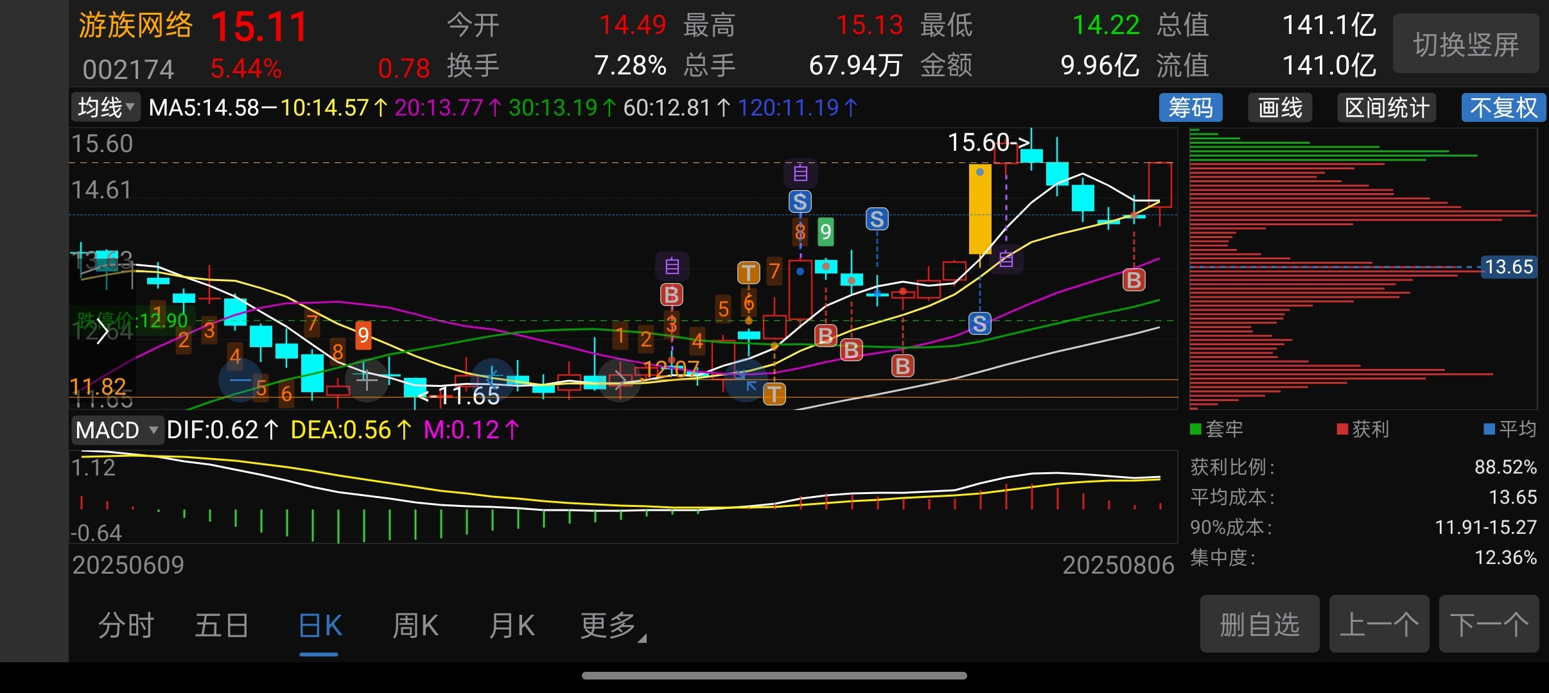Image resolution: width=1549 pixels, height=693 pixels.
Task: Enable 区间统计 range statistics
Action: point(1387,107)
